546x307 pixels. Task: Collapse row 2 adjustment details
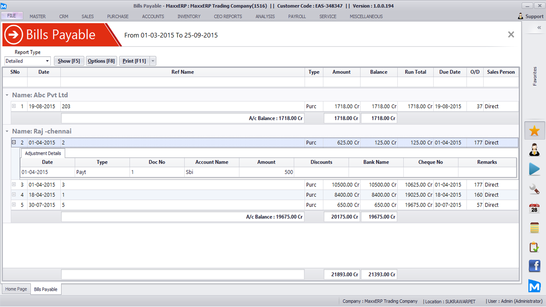[14, 142]
